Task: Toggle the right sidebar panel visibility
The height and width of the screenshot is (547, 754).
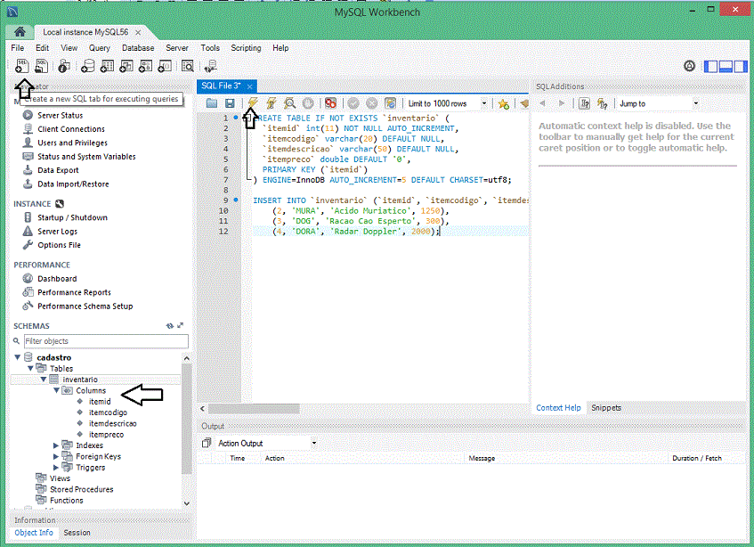Action: (x=741, y=67)
